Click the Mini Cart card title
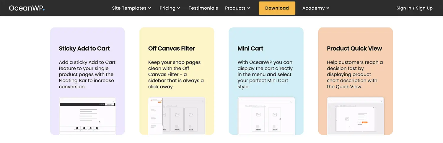 250,49
